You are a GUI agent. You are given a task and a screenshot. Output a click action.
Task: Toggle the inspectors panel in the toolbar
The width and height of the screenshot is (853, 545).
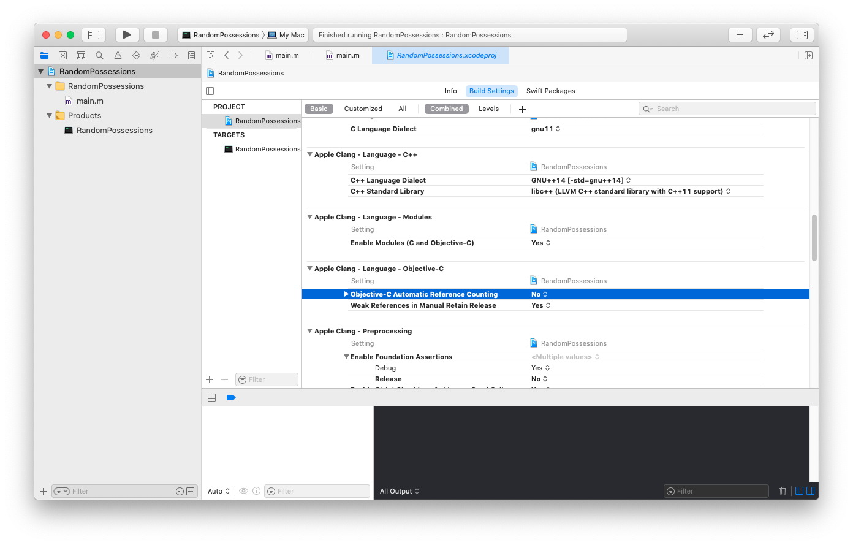tap(802, 35)
